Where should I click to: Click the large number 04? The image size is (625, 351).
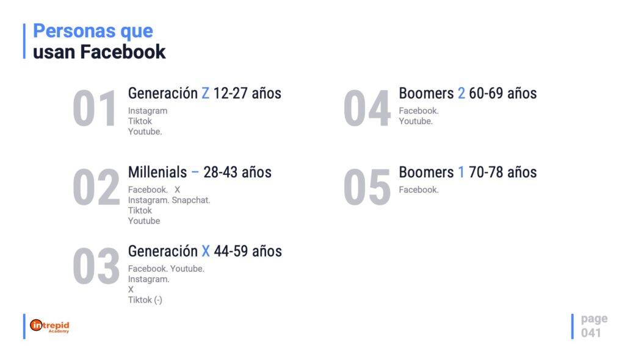(x=366, y=110)
